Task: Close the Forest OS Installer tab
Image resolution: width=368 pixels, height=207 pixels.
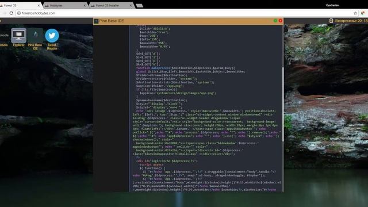Action: coord(131,5)
